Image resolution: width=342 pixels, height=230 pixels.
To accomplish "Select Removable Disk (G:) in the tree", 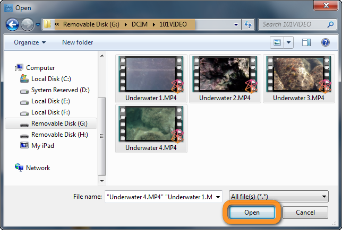I will pos(51,123).
